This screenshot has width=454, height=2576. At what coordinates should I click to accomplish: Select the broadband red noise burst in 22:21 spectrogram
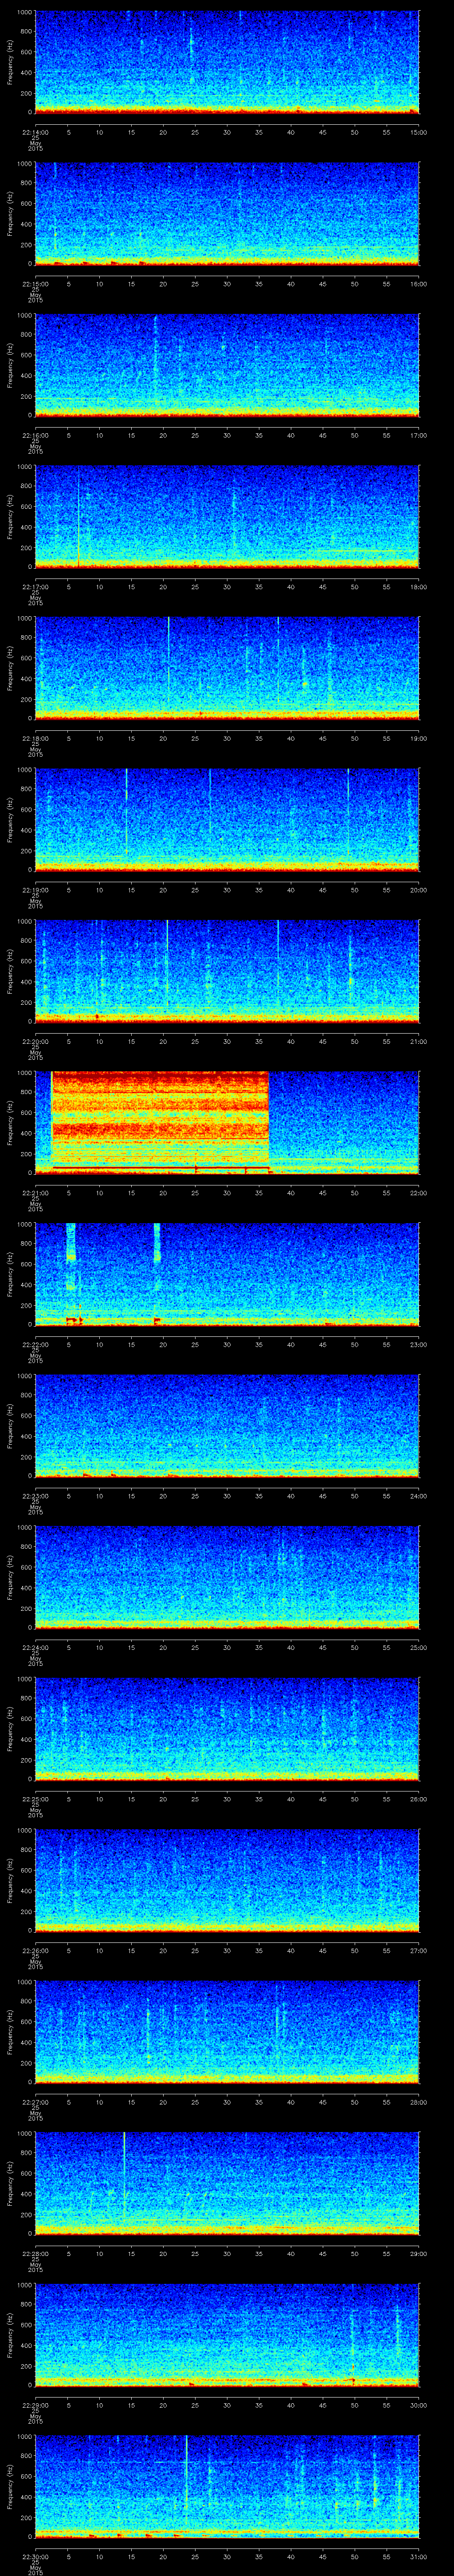coord(160,1121)
